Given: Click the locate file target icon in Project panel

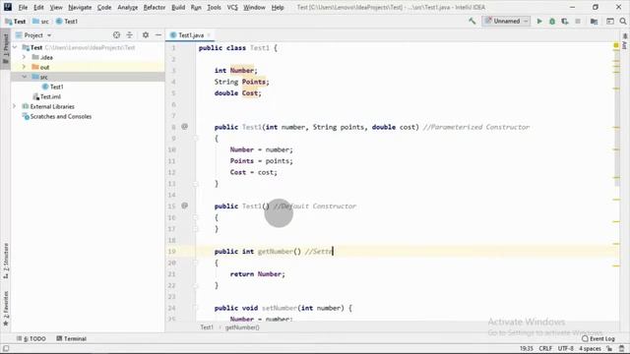Looking at the screenshot, I should 116,35.
